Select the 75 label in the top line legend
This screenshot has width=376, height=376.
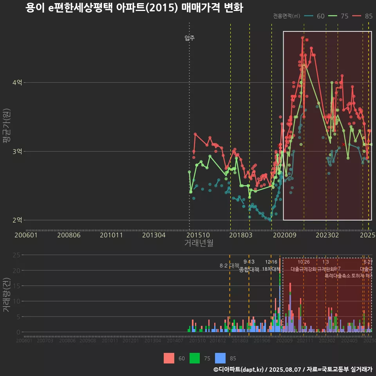tap(345, 16)
